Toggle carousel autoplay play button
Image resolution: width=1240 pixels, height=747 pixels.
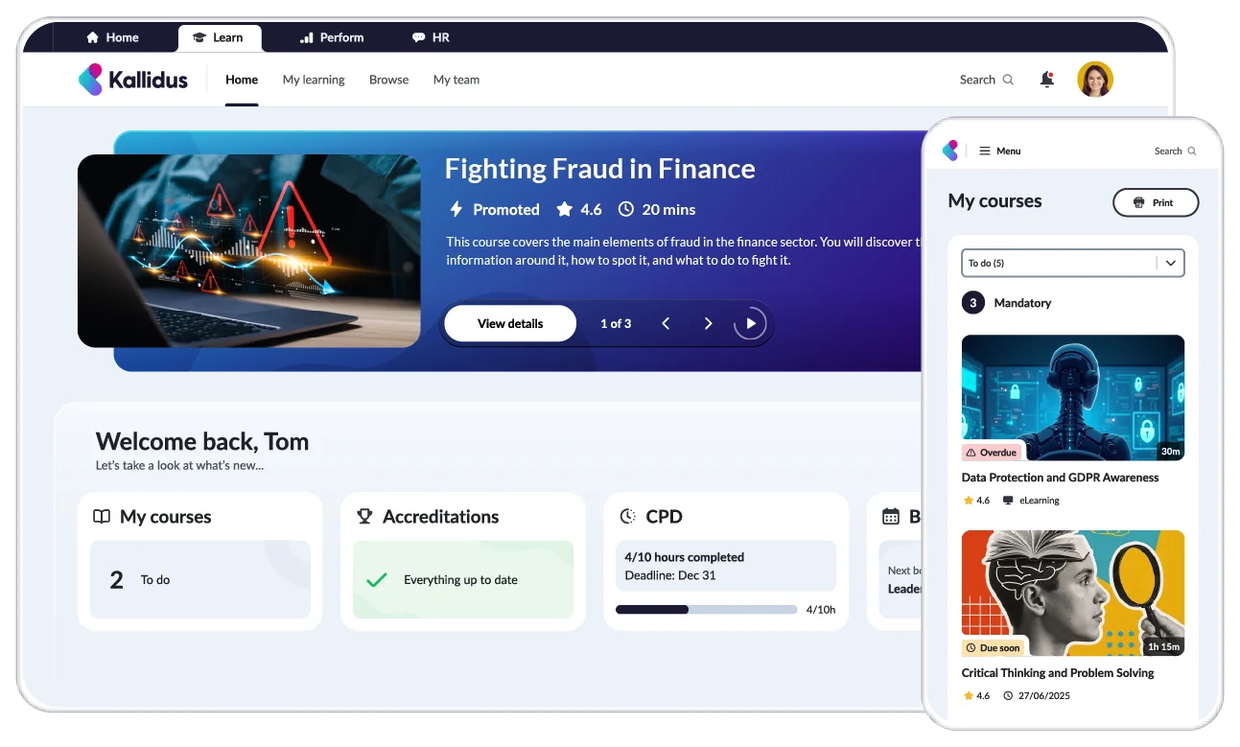pos(751,323)
